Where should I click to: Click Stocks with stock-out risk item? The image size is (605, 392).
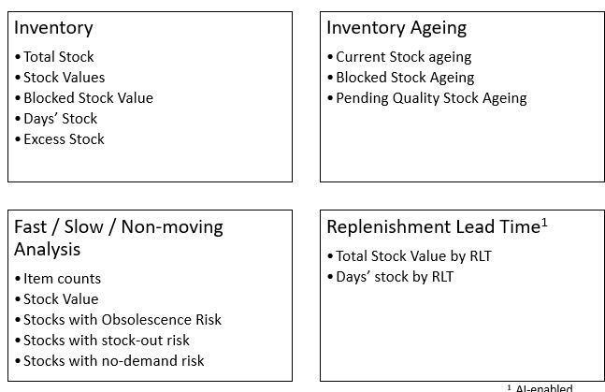[107, 341]
